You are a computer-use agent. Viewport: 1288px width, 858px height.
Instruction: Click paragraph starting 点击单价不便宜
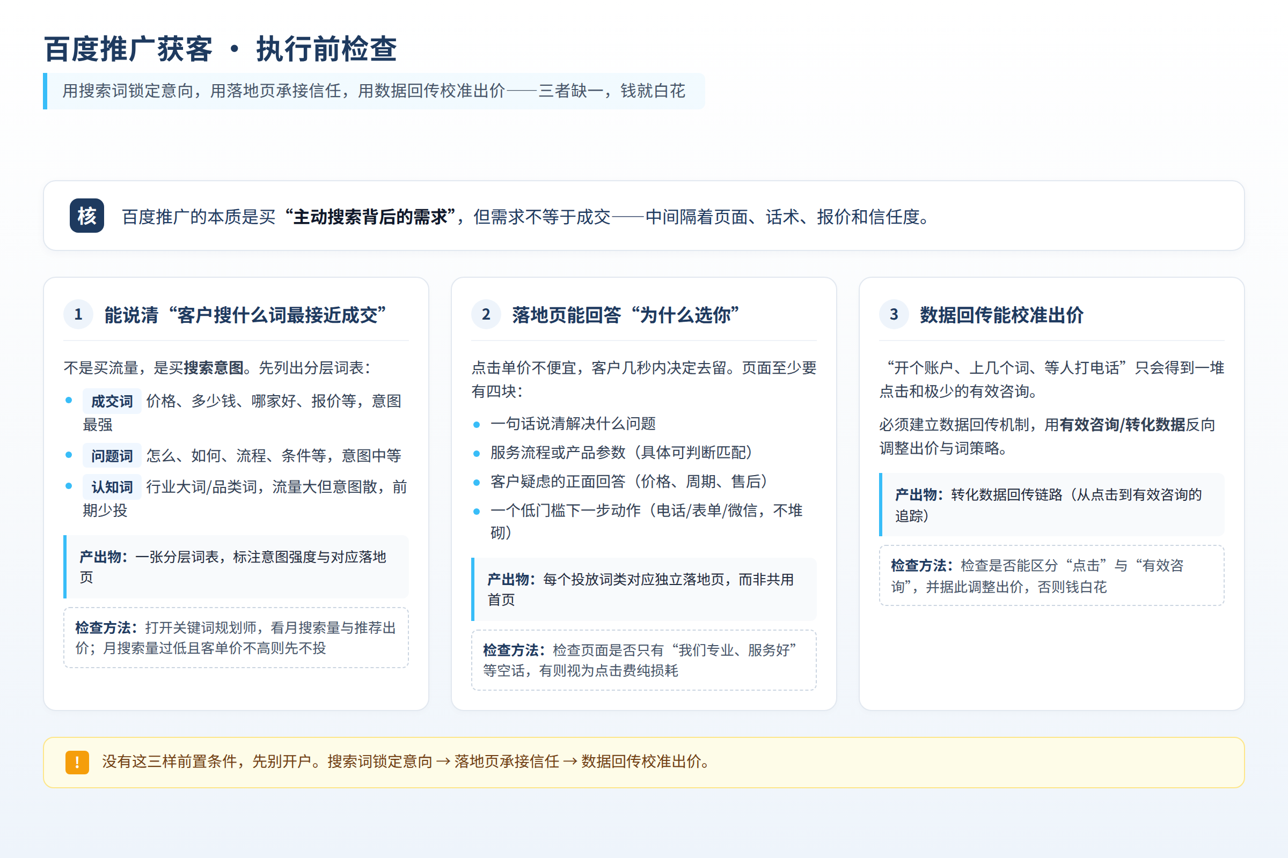click(x=644, y=379)
